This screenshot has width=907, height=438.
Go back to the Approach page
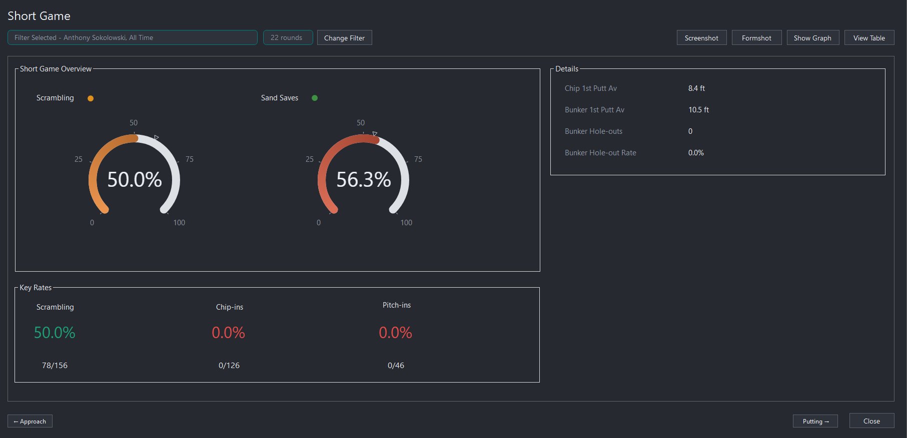click(x=30, y=421)
